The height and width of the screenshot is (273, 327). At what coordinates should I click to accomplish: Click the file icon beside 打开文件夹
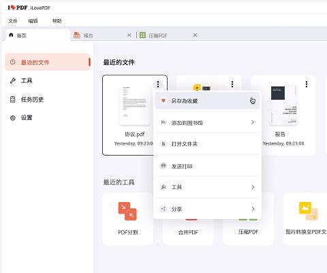163,144
